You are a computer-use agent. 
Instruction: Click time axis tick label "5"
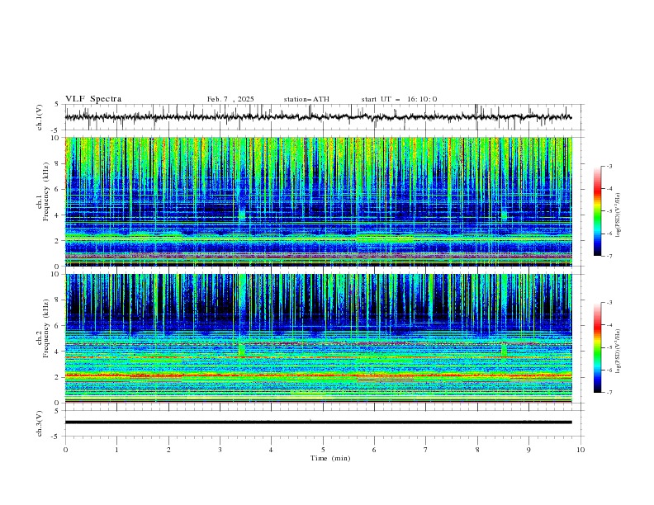pyautogui.click(x=323, y=450)
